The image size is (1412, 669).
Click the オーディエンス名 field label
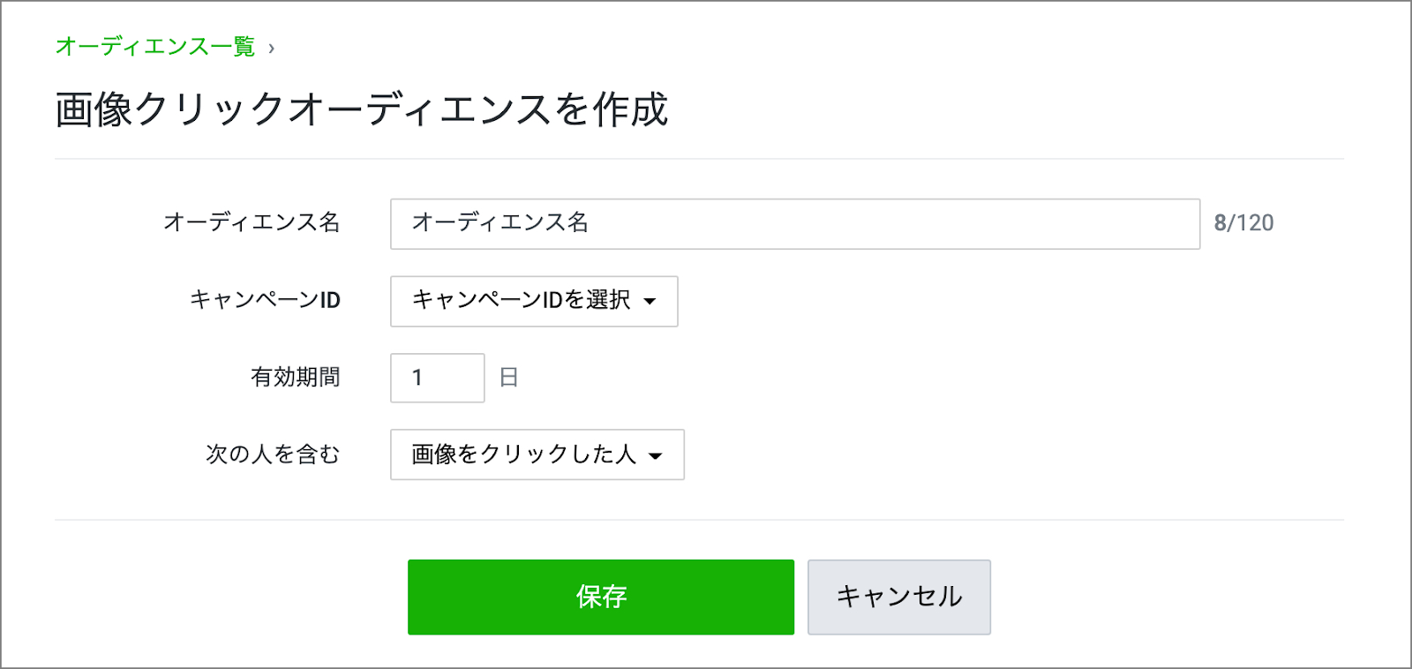tap(252, 222)
